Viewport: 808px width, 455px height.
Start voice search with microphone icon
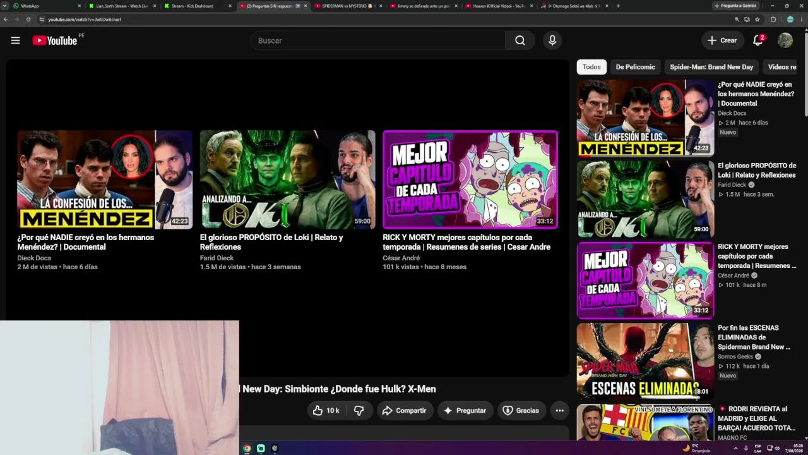[x=552, y=40]
